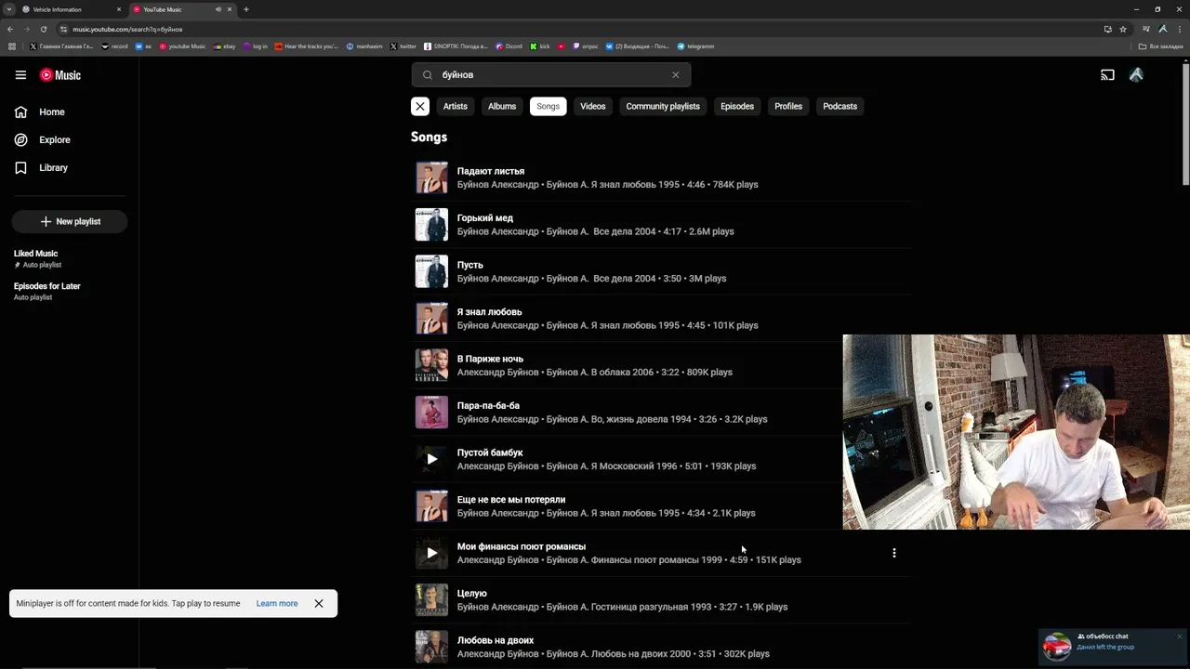Close the Vehicle Information tab
The image size is (1190, 669).
tap(119, 9)
